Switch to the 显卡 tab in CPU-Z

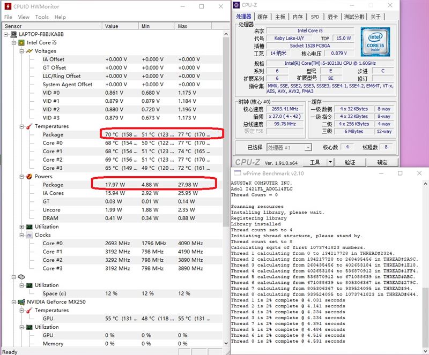(x=332, y=17)
